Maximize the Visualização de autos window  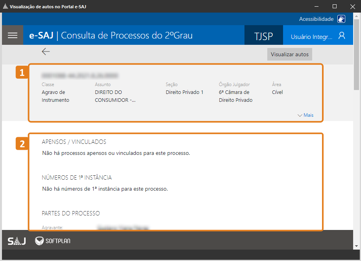(x=335, y=6)
